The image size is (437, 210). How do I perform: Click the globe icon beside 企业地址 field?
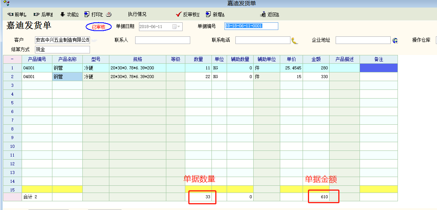click(395, 41)
